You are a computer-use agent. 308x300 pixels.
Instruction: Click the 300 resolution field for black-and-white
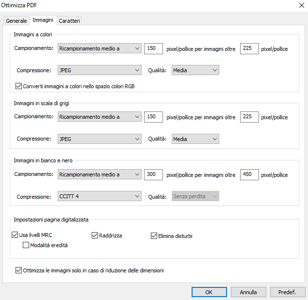point(153,174)
